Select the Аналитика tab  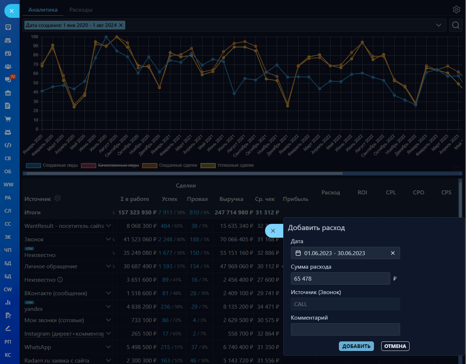[x=43, y=10]
